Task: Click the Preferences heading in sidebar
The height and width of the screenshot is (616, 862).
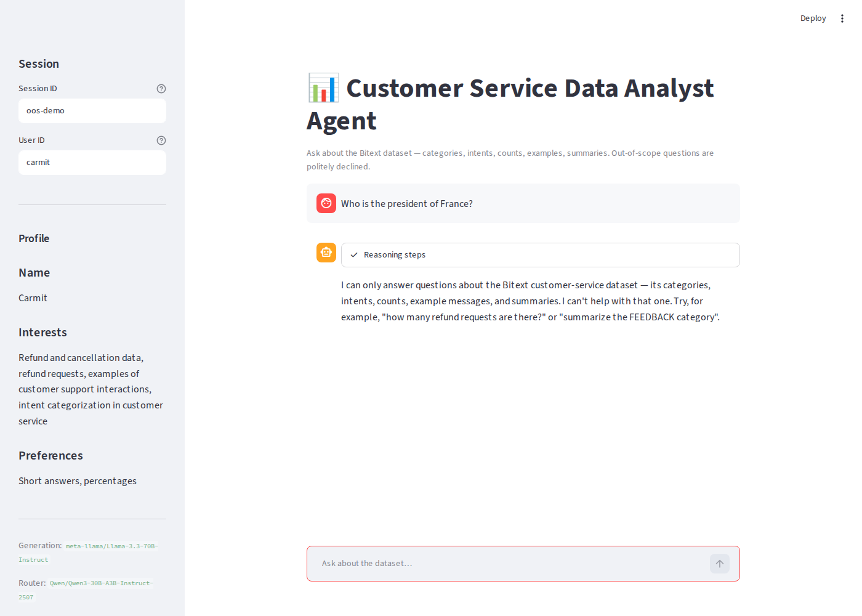Action: click(50, 456)
